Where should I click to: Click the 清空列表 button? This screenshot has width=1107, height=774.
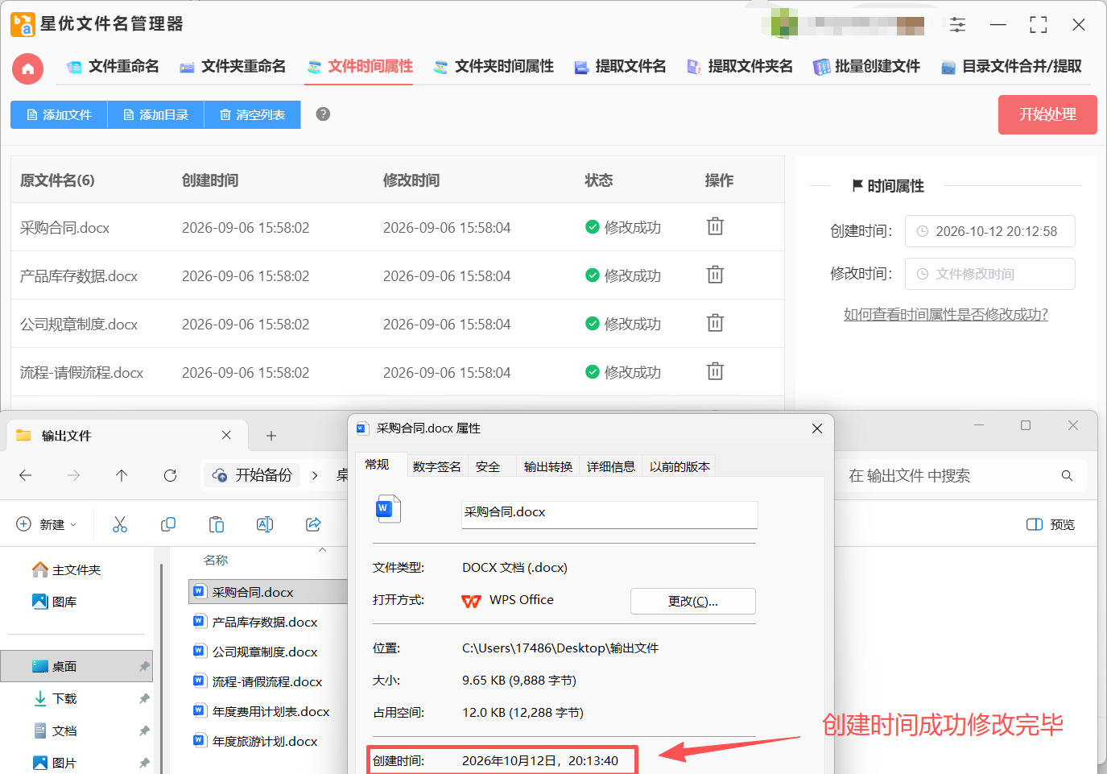click(252, 114)
